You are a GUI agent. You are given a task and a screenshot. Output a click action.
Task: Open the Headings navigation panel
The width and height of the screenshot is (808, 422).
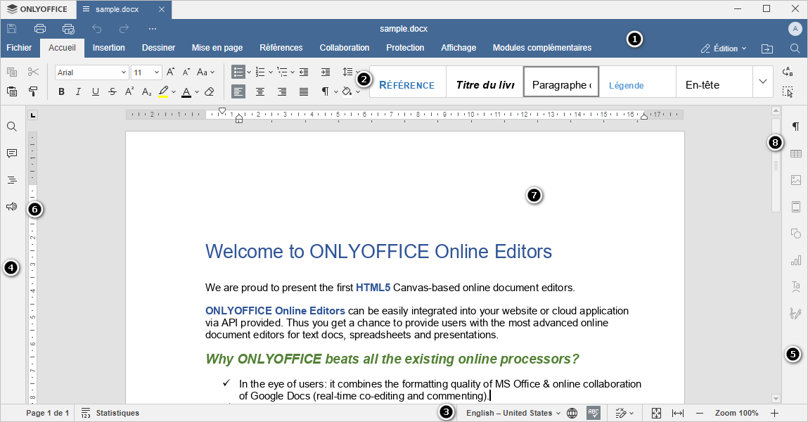(x=12, y=180)
